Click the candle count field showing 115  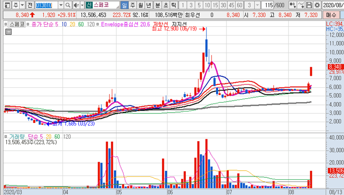click(269, 5)
